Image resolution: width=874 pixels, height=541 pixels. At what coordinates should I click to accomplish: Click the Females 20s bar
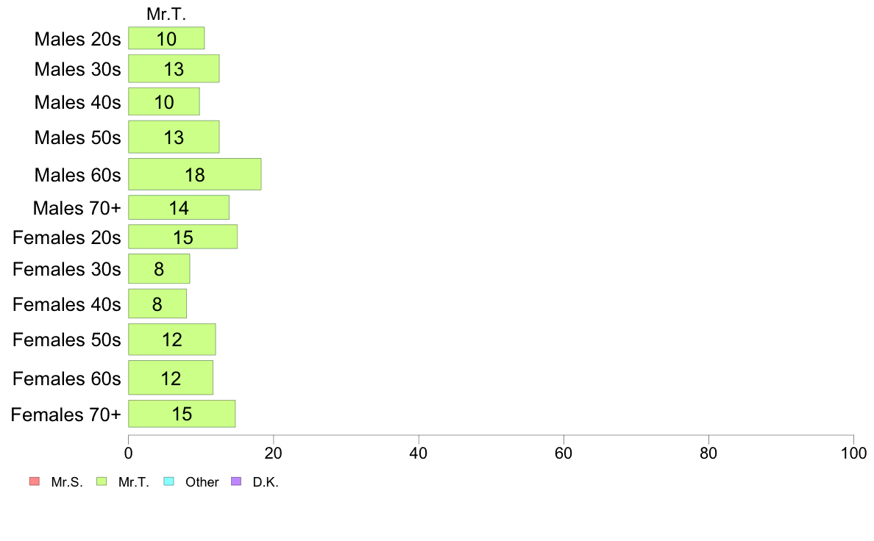tap(183, 237)
